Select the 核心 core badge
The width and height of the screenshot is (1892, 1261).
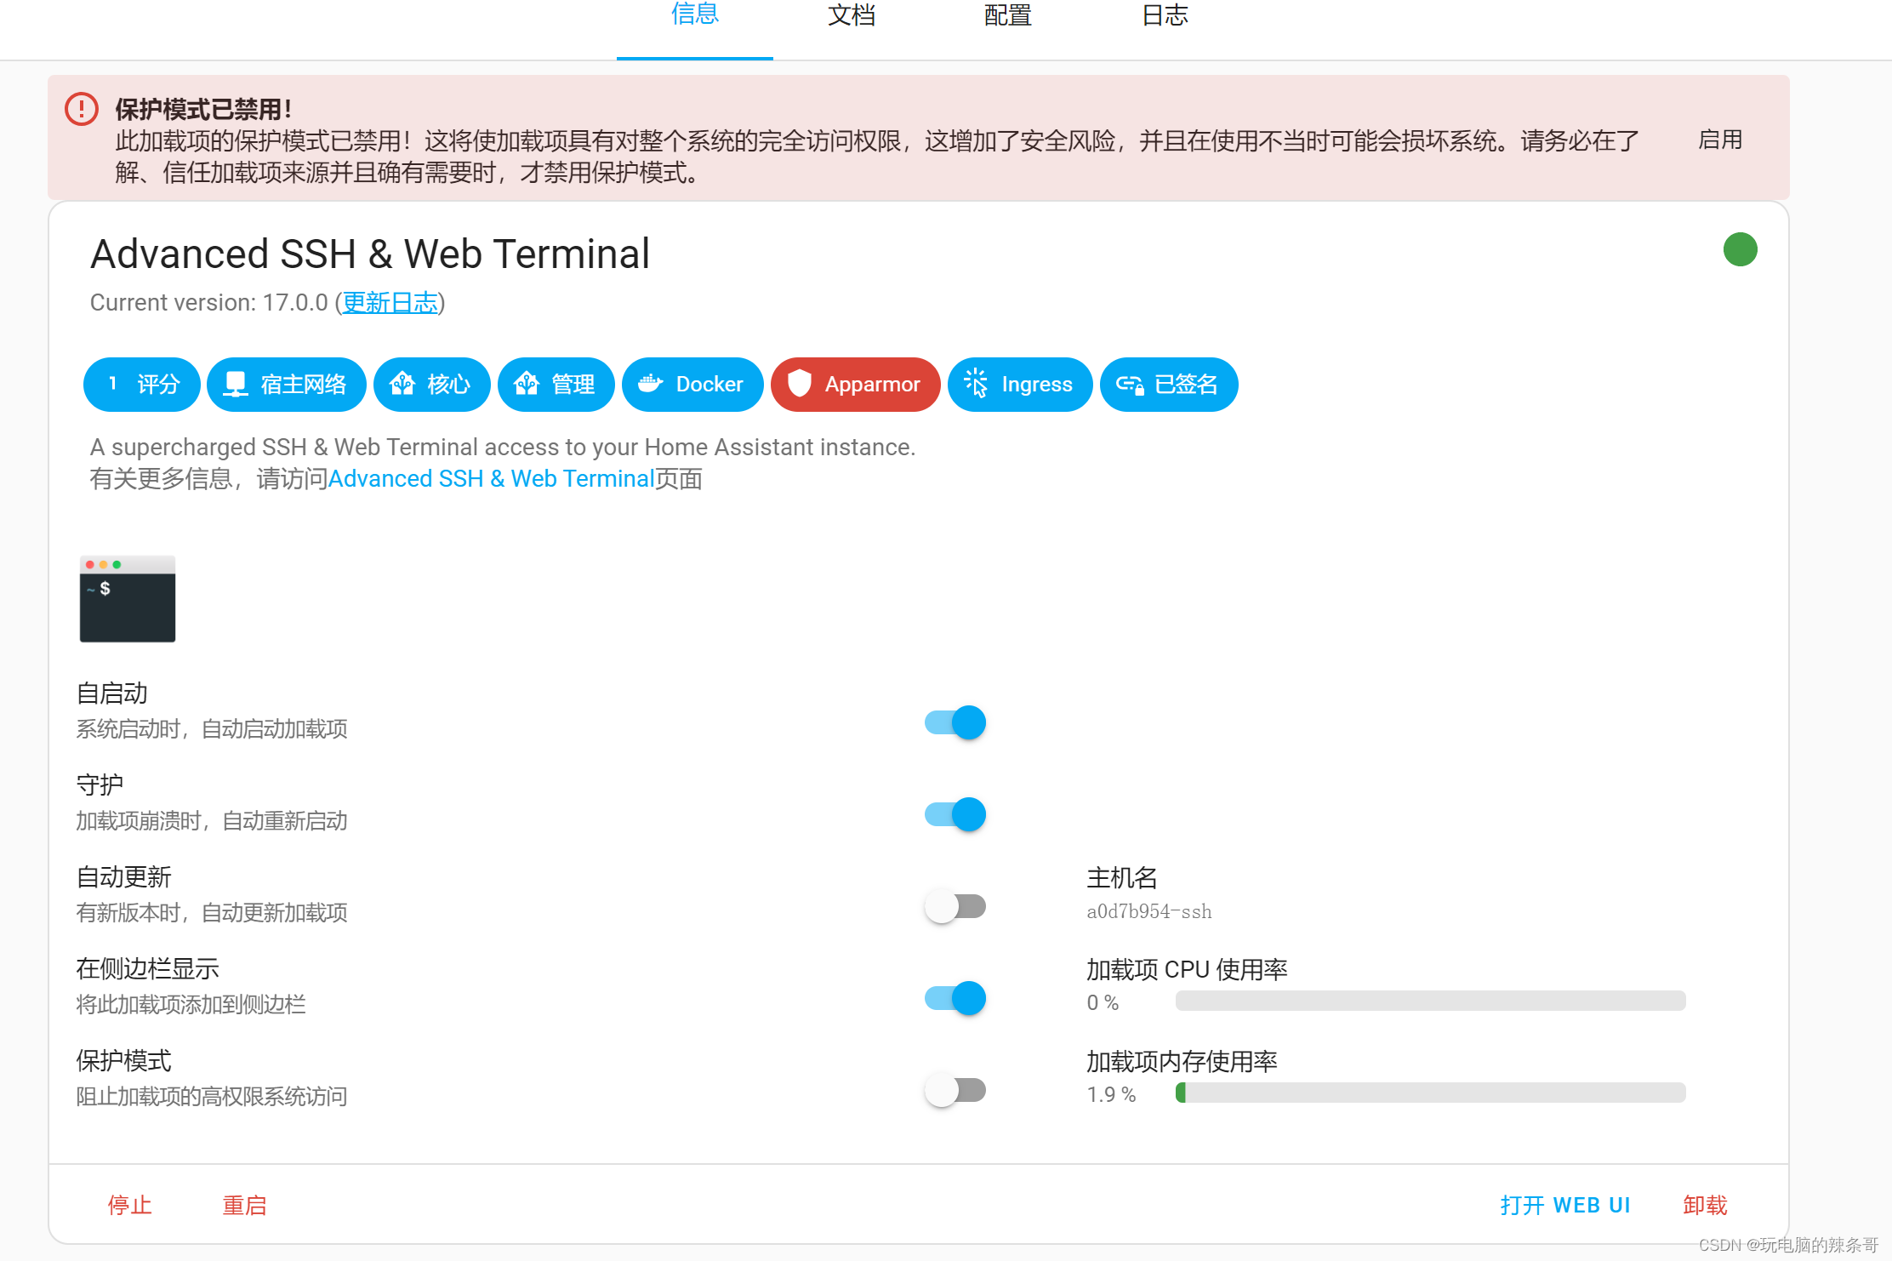tap(431, 385)
